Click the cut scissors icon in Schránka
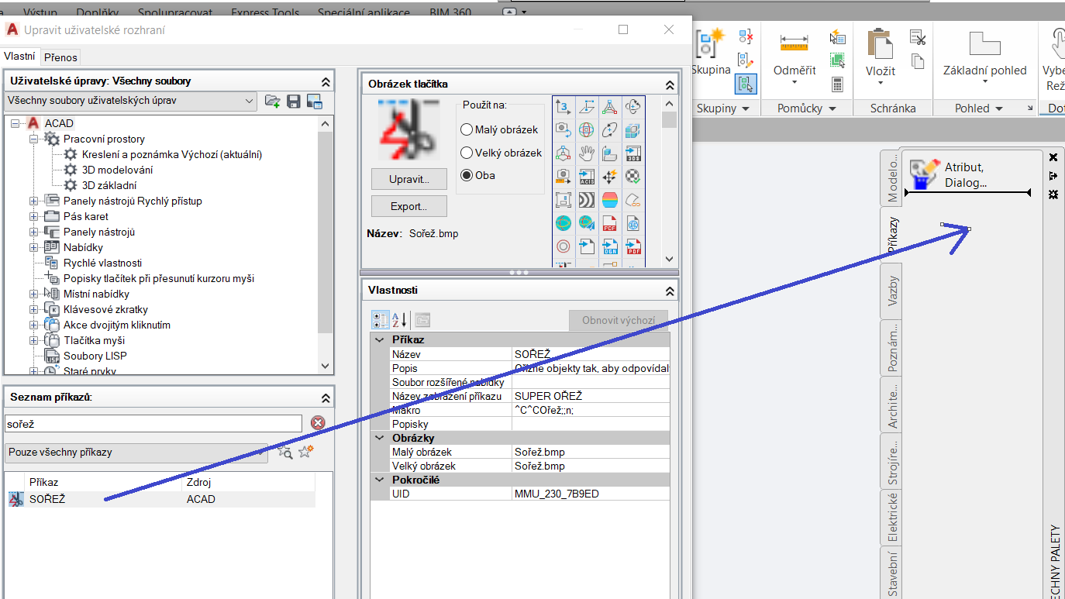Image resolution: width=1065 pixels, height=599 pixels. [x=918, y=37]
